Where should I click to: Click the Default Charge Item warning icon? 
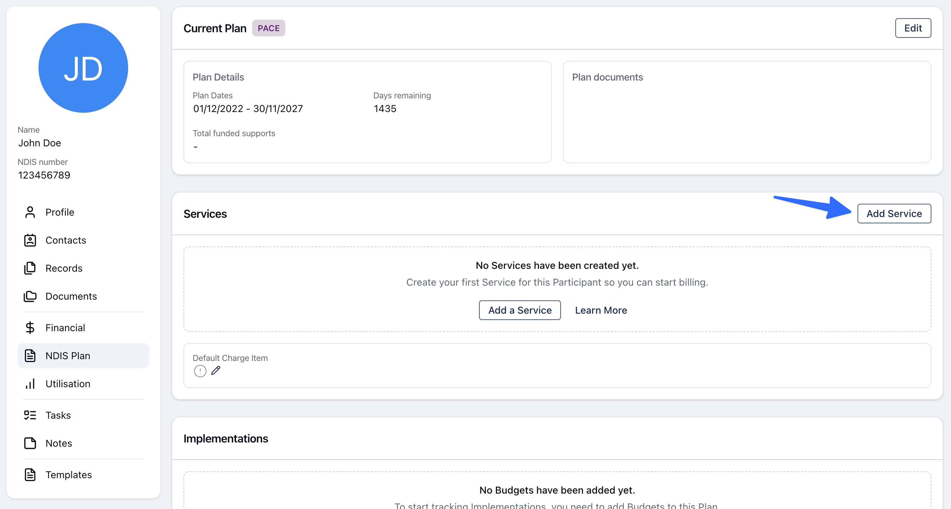(200, 371)
